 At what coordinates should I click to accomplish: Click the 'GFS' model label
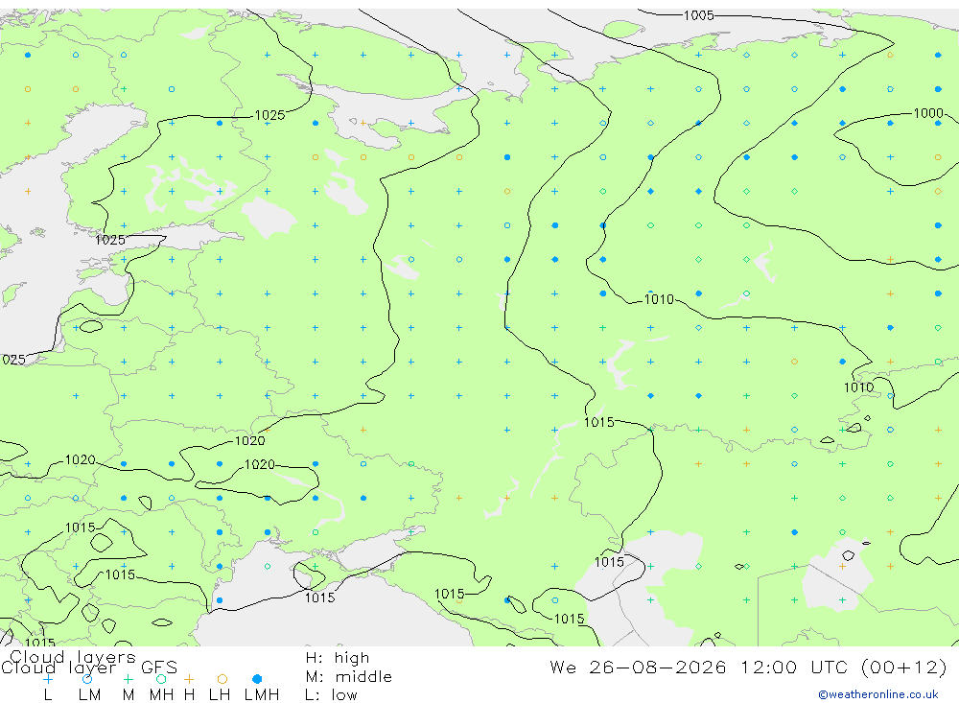click(159, 668)
